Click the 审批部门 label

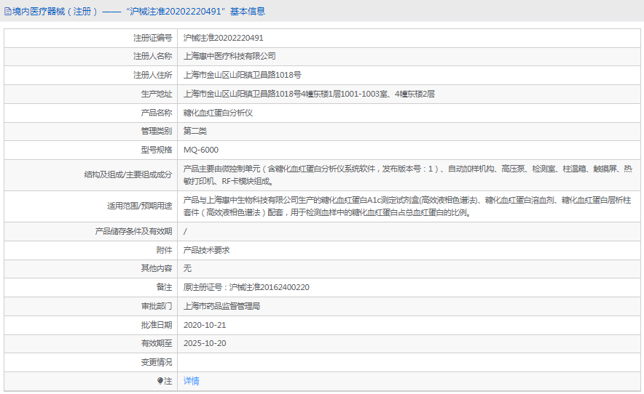pos(157,306)
